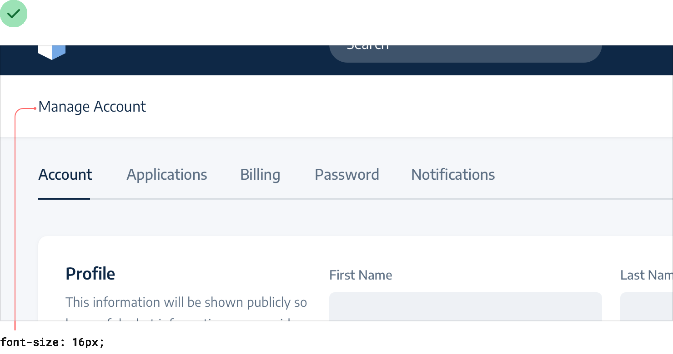The image size is (673, 354).
Task: Click the green checkmark badge
Action: tap(14, 14)
